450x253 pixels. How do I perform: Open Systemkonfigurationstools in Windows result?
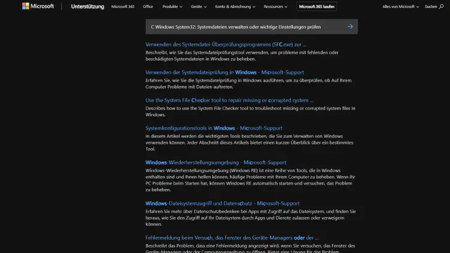click(214, 128)
